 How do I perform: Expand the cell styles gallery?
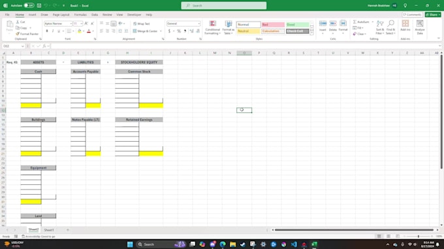click(x=311, y=33)
